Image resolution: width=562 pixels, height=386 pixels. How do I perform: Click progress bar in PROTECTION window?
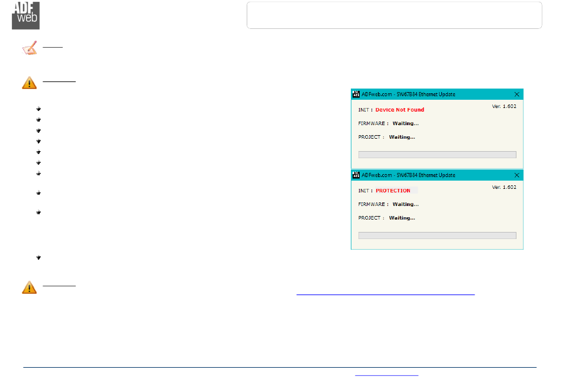click(x=437, y=235)
